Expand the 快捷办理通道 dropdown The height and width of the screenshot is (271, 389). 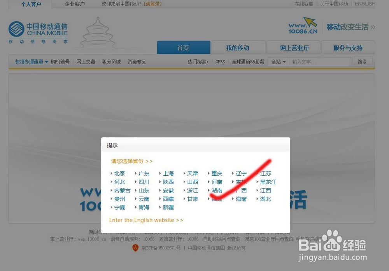[32, 62]
